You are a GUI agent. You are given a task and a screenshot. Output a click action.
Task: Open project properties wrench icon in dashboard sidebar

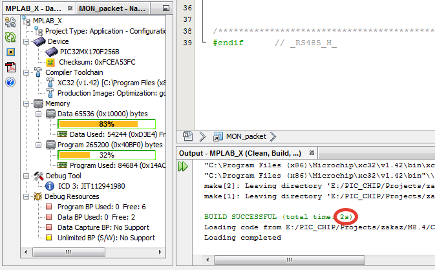[10, 22]
